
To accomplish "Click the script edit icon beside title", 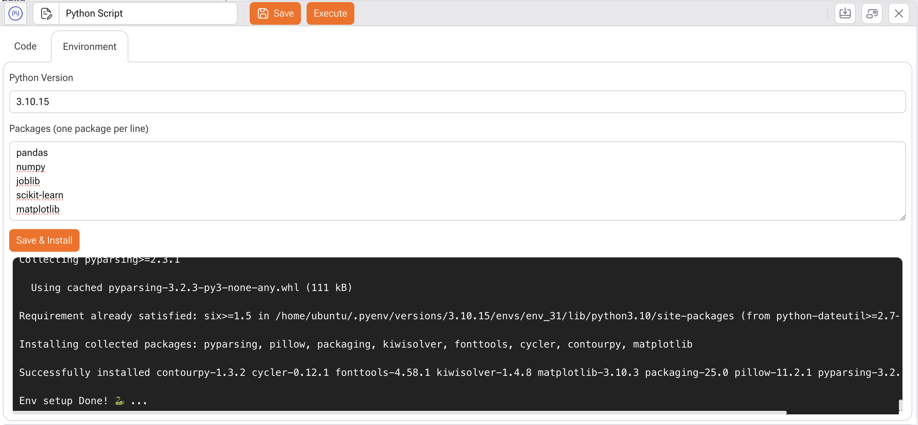I will coord(46,13).
